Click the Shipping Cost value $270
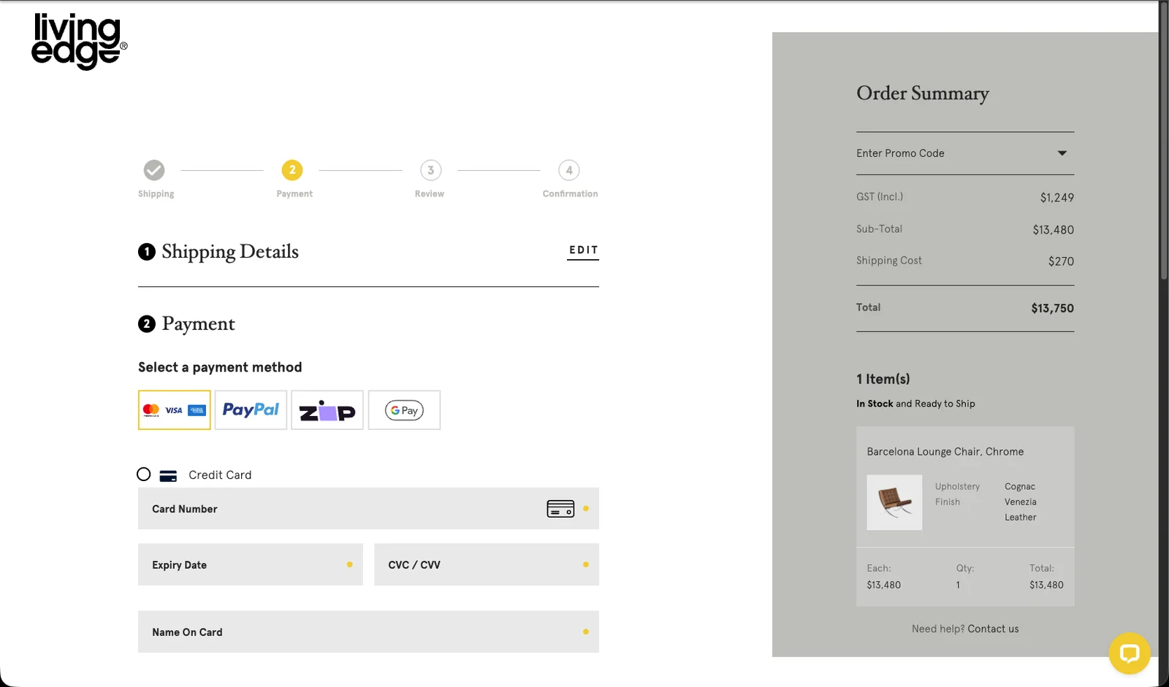The height and width of the screenshot is (687, 1169). click(x=1061, y=261)
